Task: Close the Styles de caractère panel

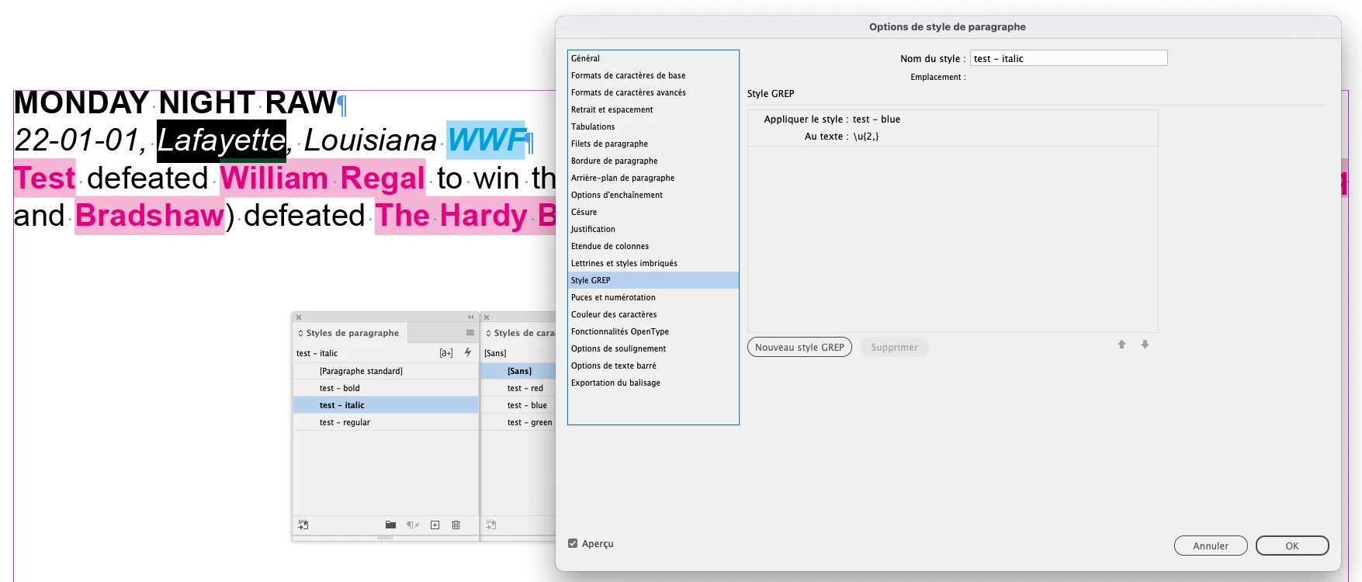Action: tap(487, 317)
